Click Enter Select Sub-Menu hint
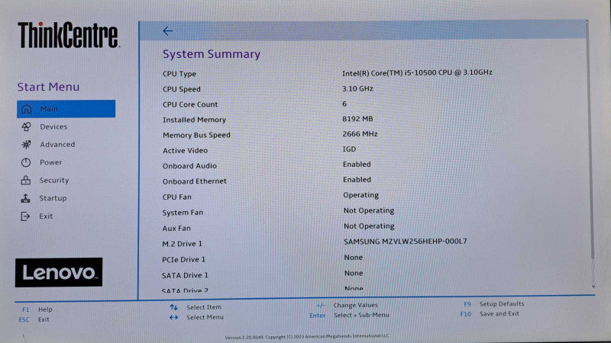Screen dimensions: 611x343 [x=349, y=316]
